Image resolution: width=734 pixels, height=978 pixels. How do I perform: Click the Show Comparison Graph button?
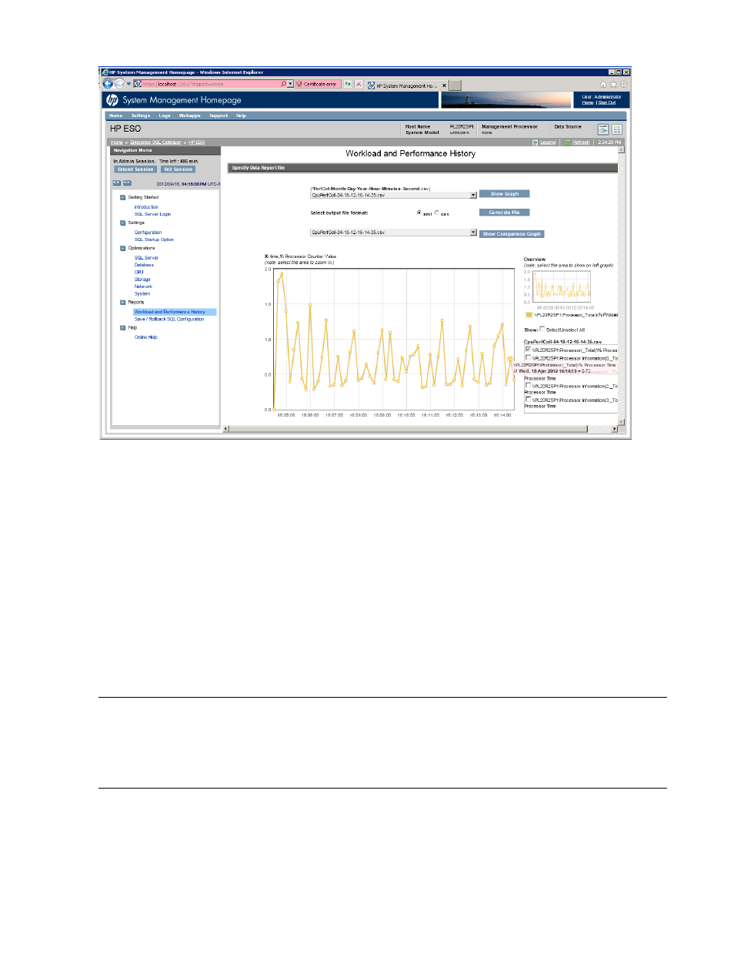[x=512, y=234]
